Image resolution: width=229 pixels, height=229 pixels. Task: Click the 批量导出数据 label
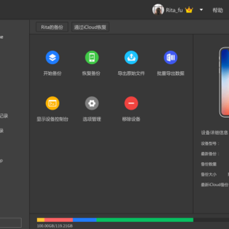point(170,74)
